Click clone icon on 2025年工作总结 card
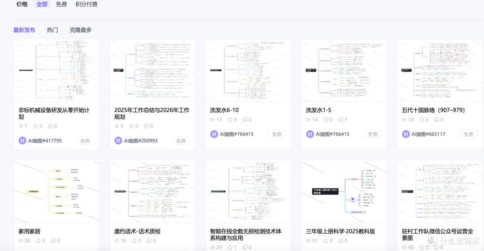484x251 pixels. (146, 126)
